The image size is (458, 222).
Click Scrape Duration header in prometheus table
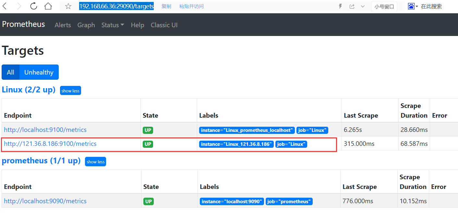(x=413, y=182)
